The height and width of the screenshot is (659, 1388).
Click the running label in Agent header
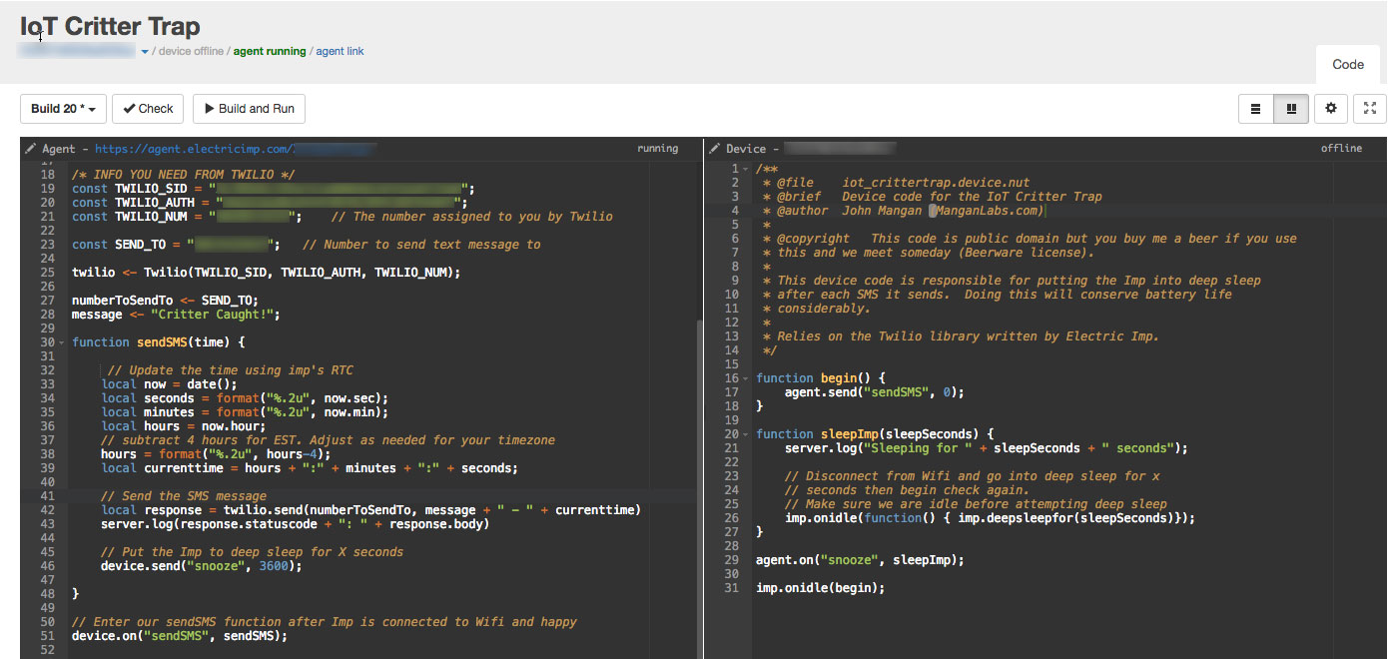point(657,149)
